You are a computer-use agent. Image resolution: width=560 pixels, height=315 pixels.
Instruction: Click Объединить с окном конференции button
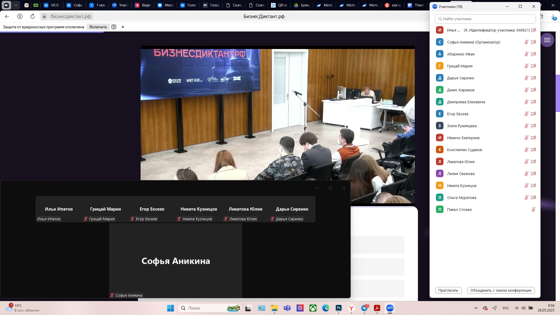click(501, 290)
